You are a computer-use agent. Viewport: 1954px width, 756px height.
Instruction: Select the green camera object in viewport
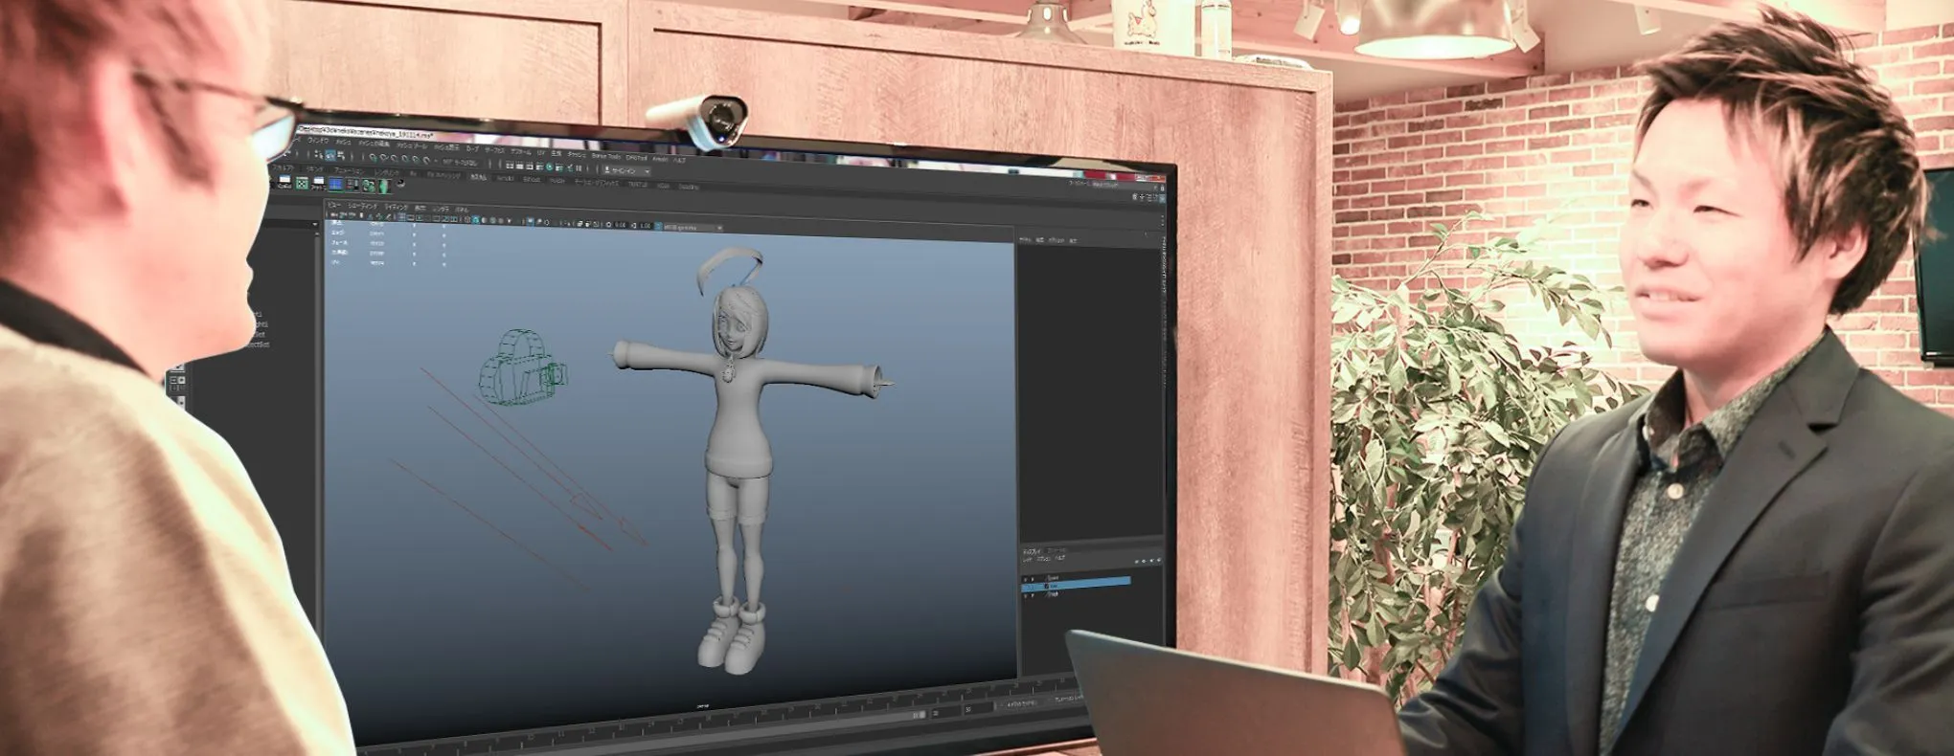(522, 368)
